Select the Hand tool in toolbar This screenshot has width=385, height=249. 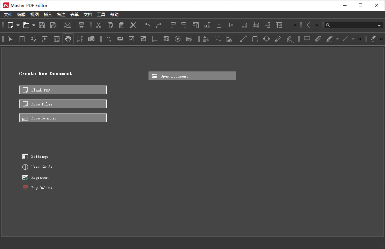[68, 39]
